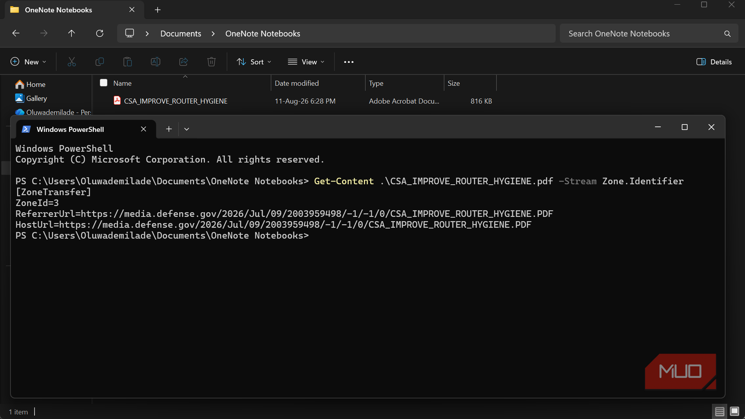Go back in File Explorer
745x419 pixels.
pos(16,33)
